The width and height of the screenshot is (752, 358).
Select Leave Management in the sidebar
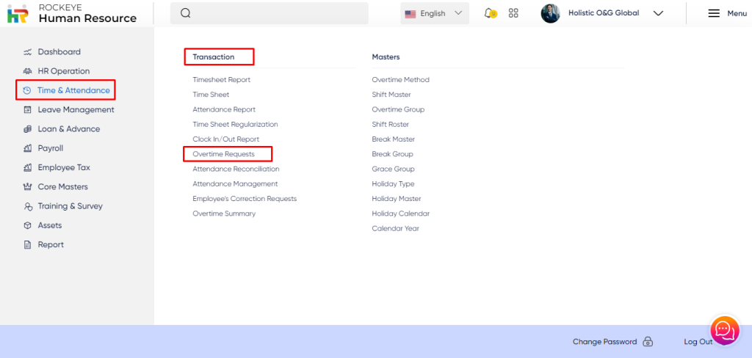76,110
